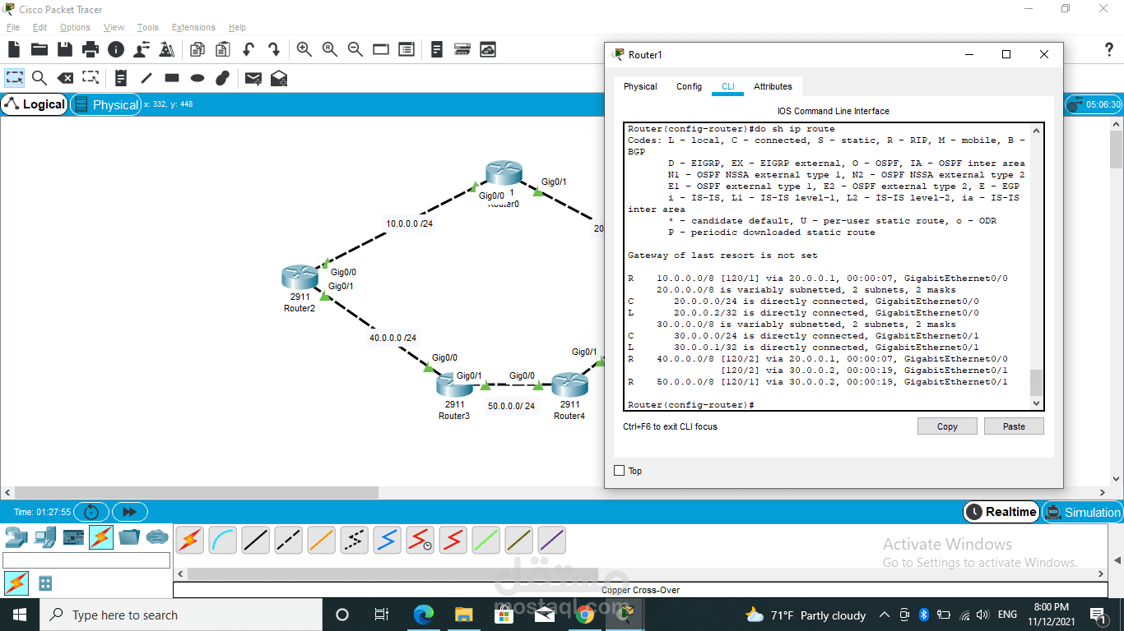Switch to Router1's Physical tab
Viewport: 1124px width, 631px height.
[x=640, y=86]
